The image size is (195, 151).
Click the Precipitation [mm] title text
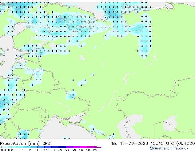[20, 144]
